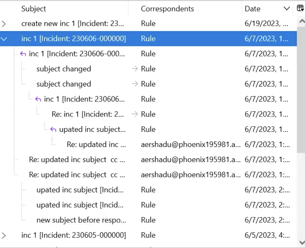305x248 pixels.
Task: Expand the 'inc 1' 230605-000000 thread
Action: pos(4,235)
